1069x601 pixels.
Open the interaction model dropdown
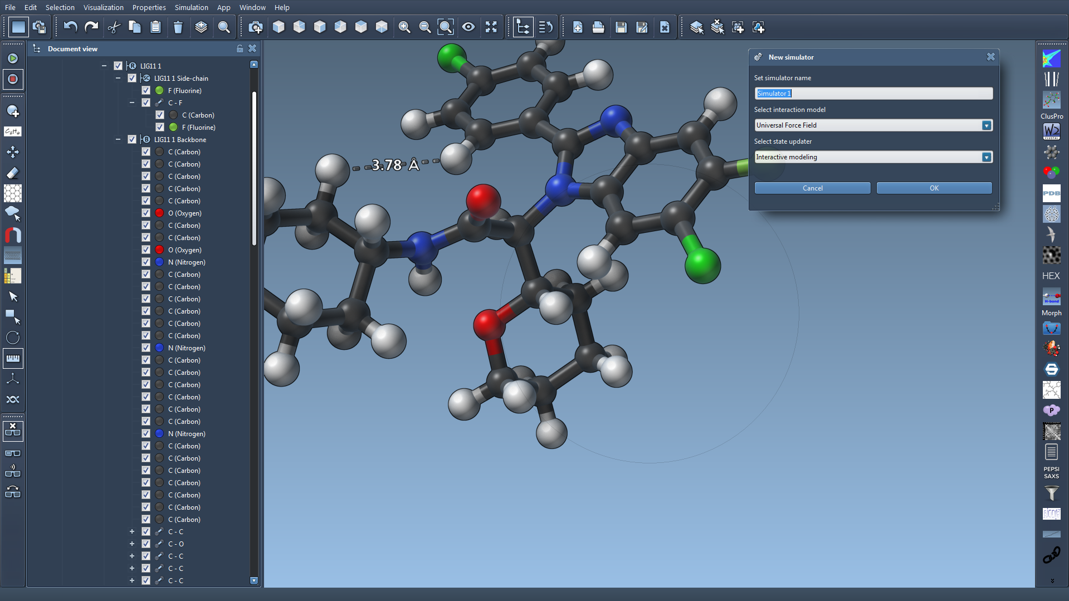point(986,125)
